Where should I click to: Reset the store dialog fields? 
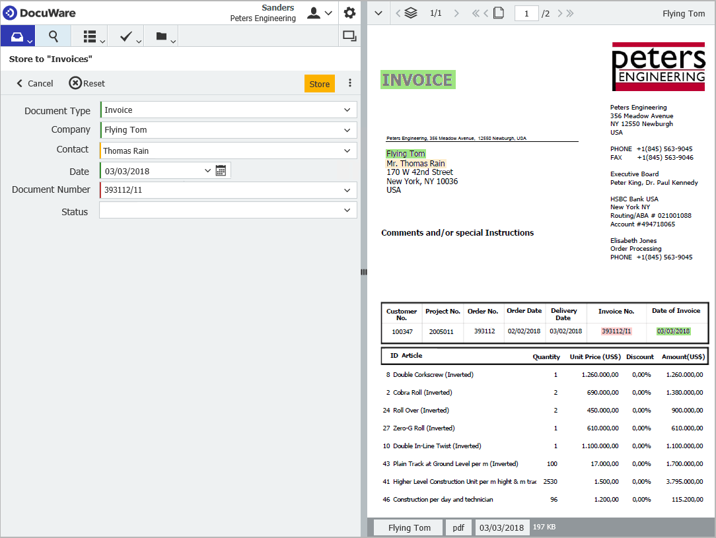(87, 83)
